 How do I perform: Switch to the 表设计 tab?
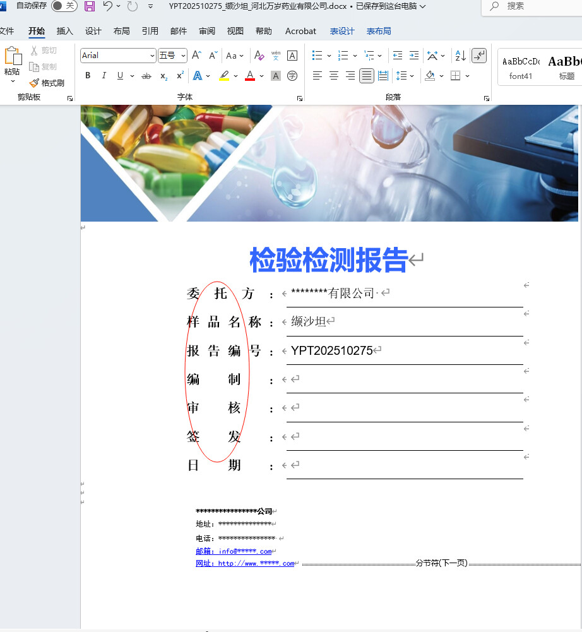click(341, 31)
